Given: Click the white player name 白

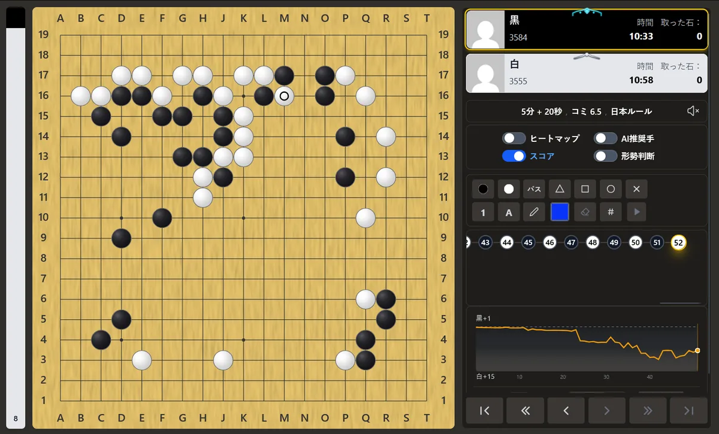Looking at the screenshot, I should point(515,64).
